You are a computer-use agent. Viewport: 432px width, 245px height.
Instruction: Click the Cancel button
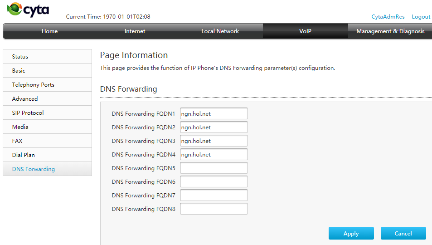pyautogui.click(x=403, y=233)
